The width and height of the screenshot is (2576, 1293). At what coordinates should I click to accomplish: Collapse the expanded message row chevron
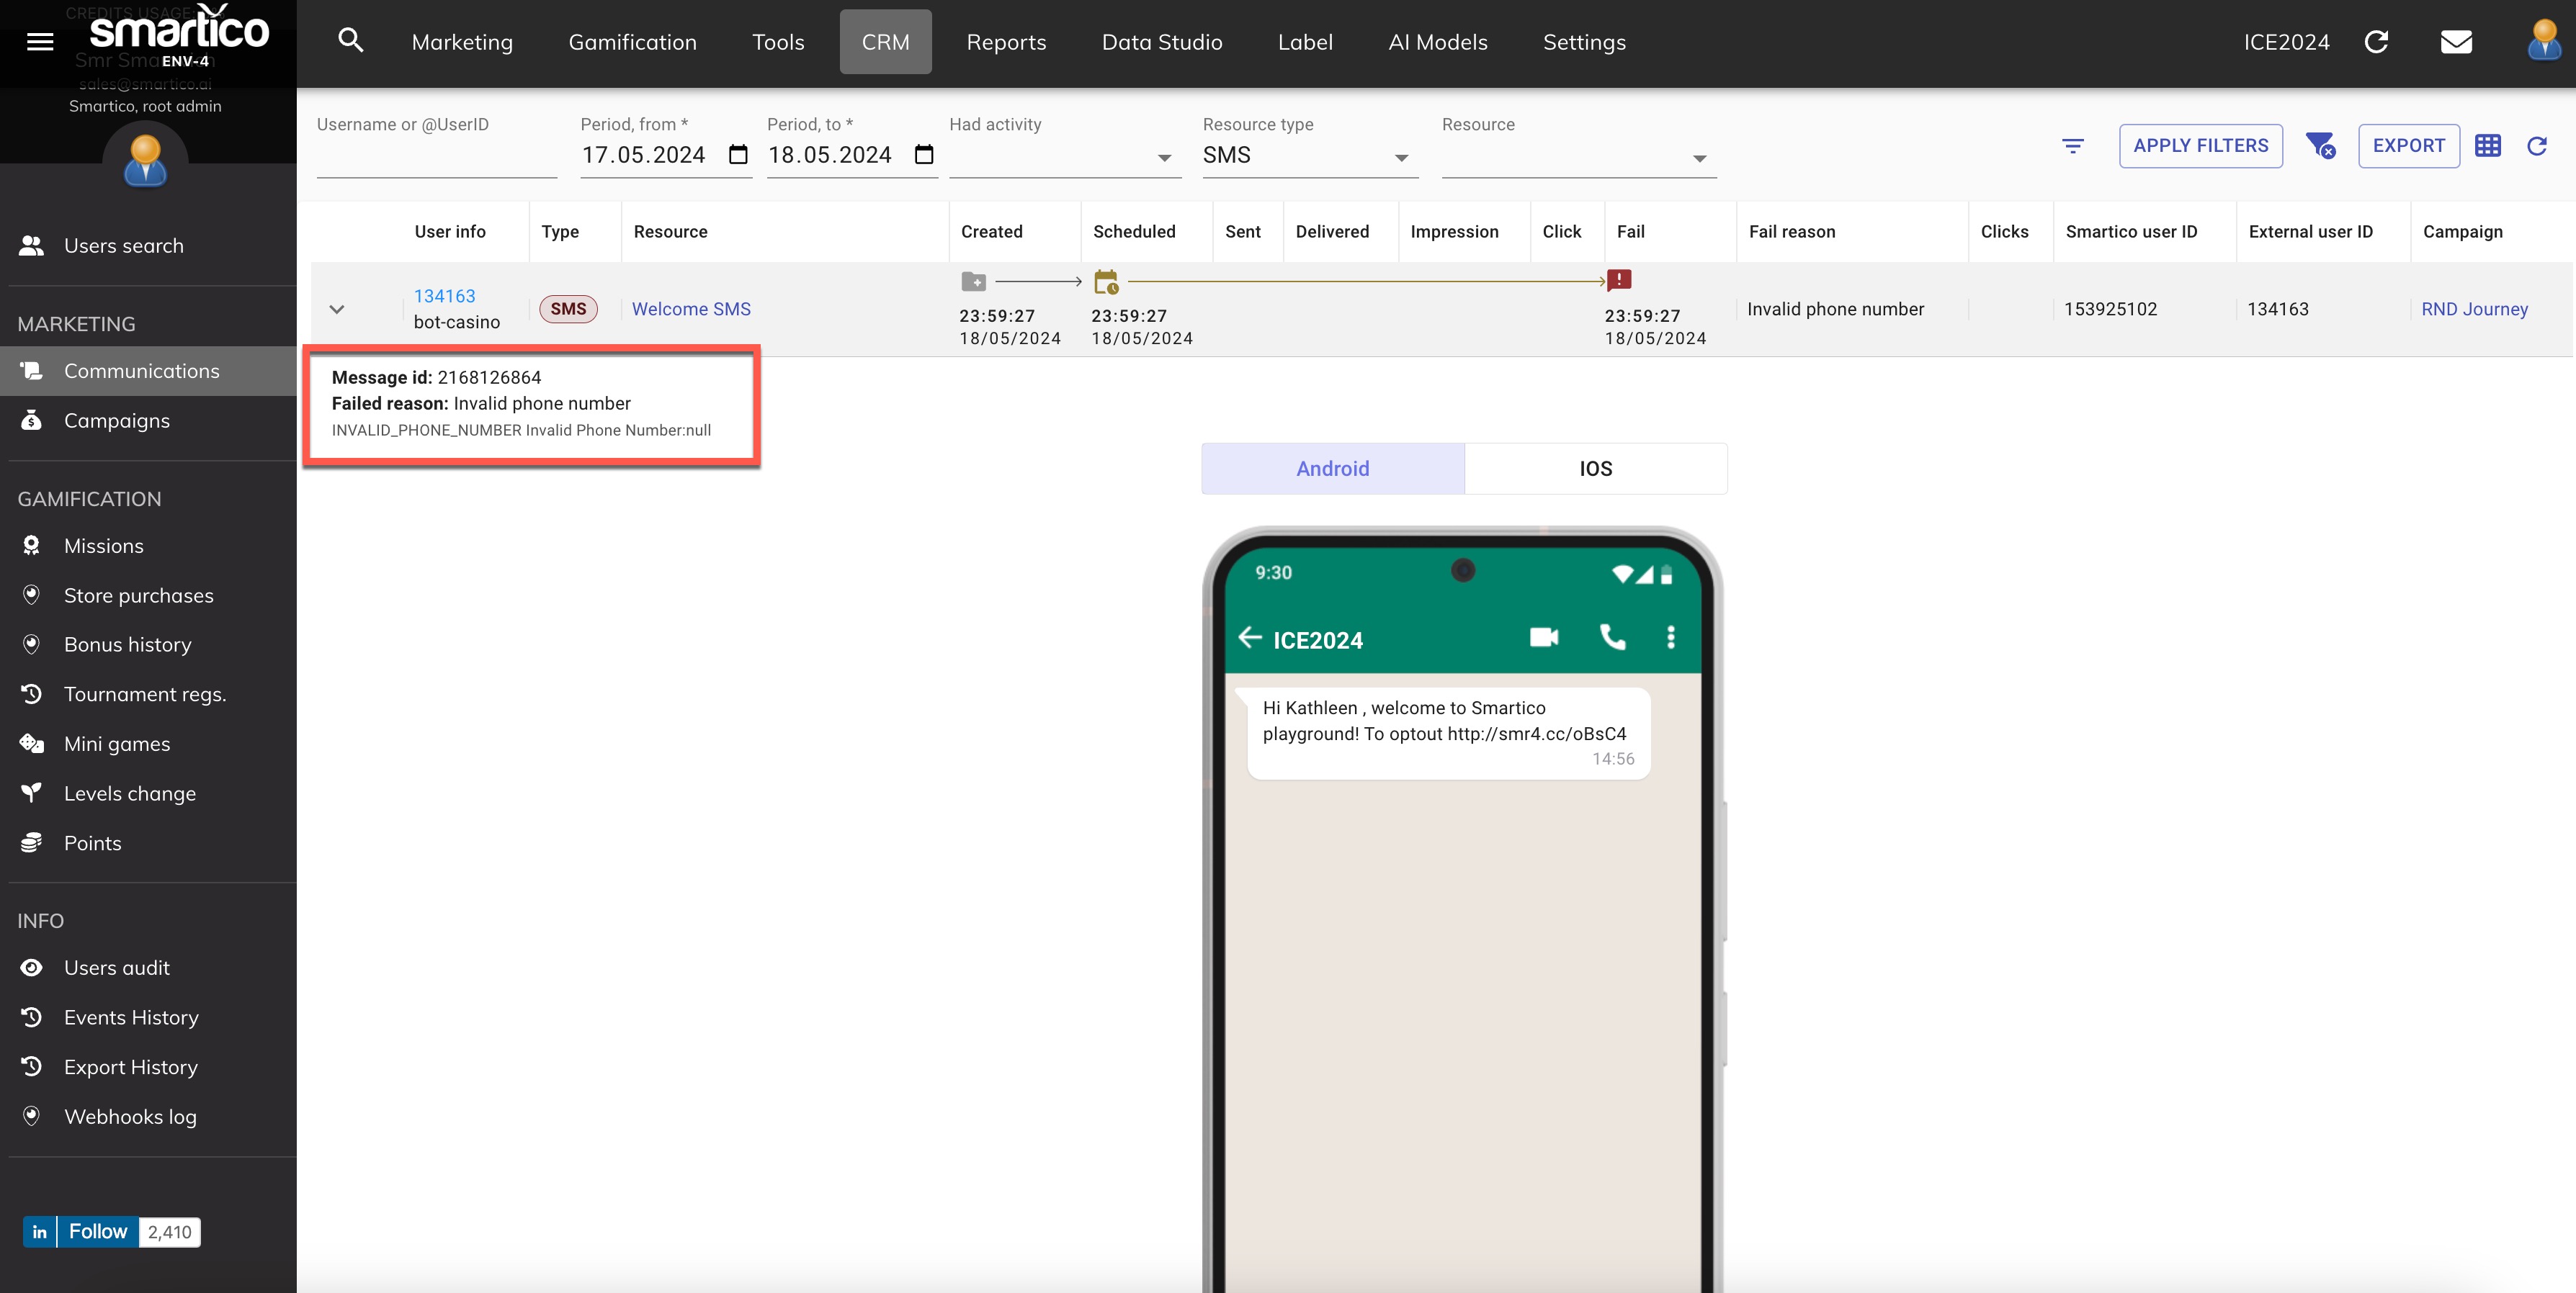click(337, 310)
